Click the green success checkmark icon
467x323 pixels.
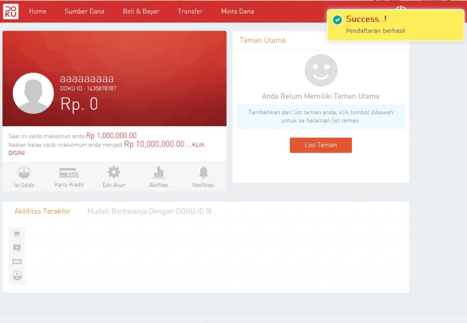point(337,20)
